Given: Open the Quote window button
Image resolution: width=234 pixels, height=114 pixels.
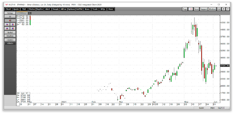Looking at the screenshot, I should click(x=16, y=9).
